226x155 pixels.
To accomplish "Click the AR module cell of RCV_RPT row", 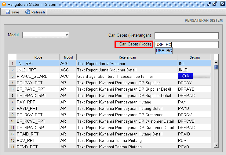I will (x=68, y=140).
